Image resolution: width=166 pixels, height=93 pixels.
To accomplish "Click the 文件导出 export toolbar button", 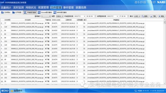I will 6,12.
